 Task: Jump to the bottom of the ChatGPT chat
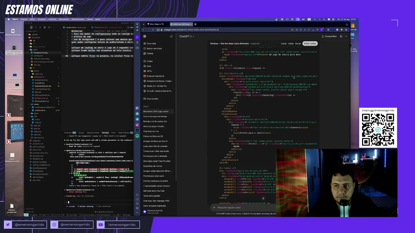[263, 198]
